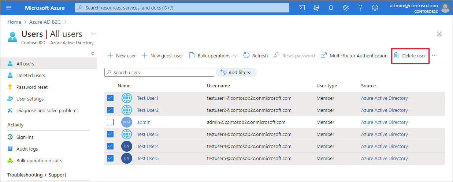
Task: Go to Audit logs in the sidebar
Action: [x=27, y=149]
